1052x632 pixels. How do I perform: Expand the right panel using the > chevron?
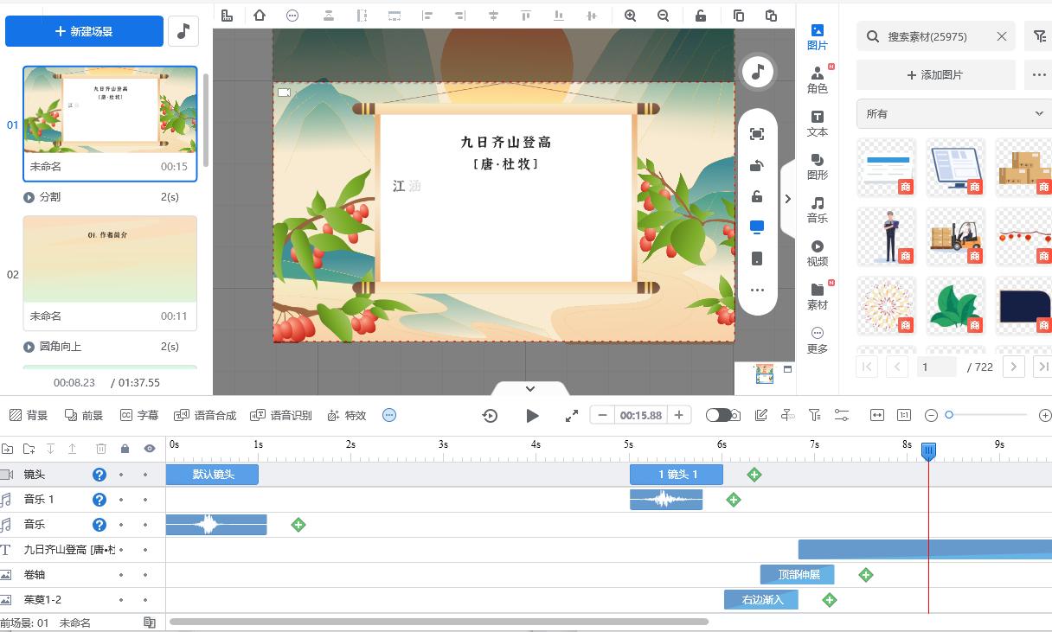pos(788,198)
